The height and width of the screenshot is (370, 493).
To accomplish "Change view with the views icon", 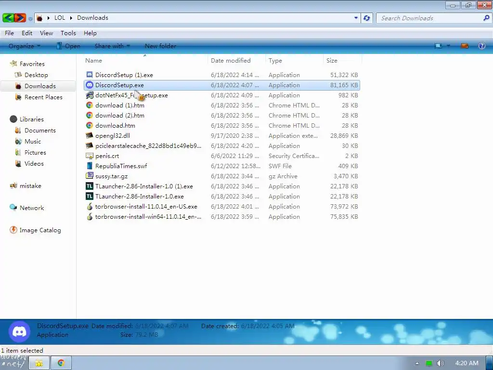I will (x=438, y=46).
